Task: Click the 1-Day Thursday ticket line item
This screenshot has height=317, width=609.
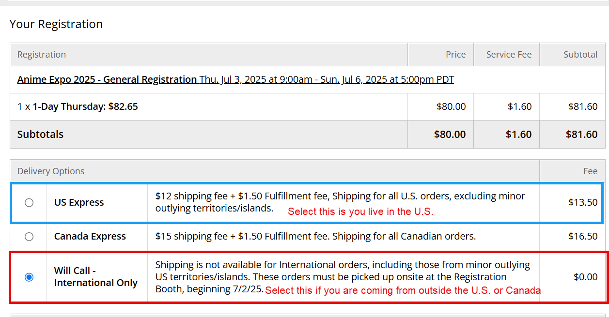Action: tap(78, 106)
